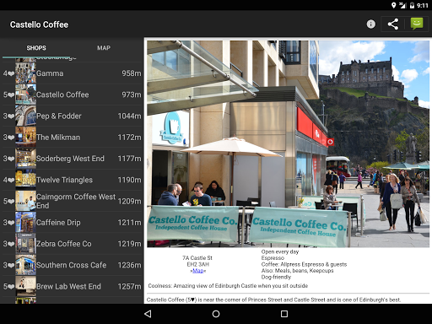The width and height of the screenshot is (432, 324).
Task: Select the SHOPS tab
Action: point(36,48)
